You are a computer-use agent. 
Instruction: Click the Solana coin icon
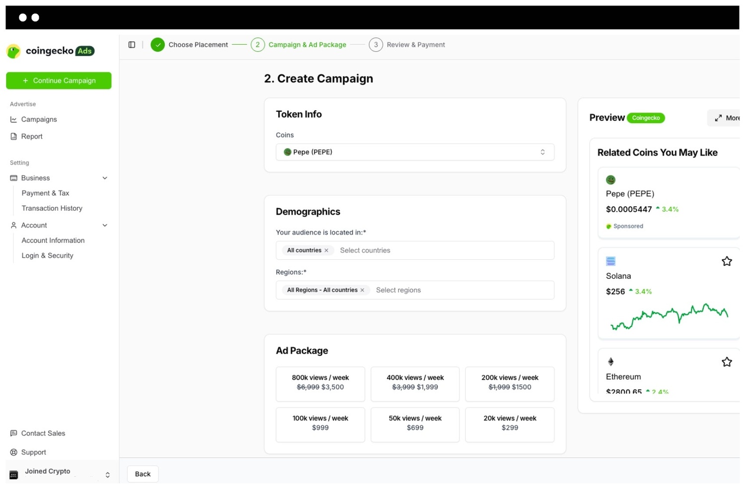611,261
